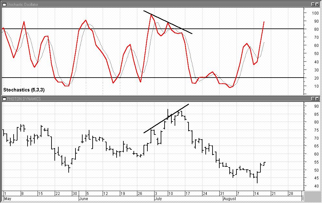The image size is (322, 203).
Task: Click the date label 15 on the date axis
Action: 40,194
